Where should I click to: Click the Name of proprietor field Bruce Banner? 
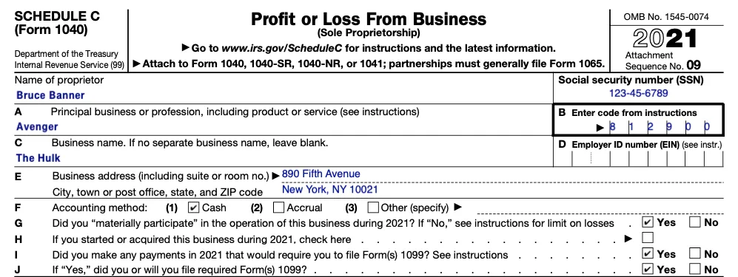tap(284, 95)
